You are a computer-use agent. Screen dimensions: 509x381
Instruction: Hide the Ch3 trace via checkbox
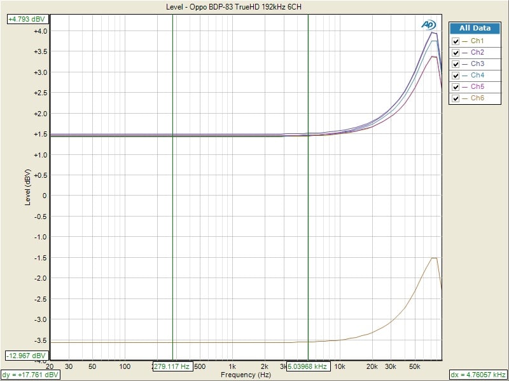456,64
